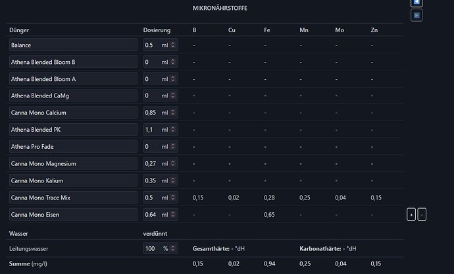Adjust Canna Mono Trace Mix dosage stepper

[173, 198]
